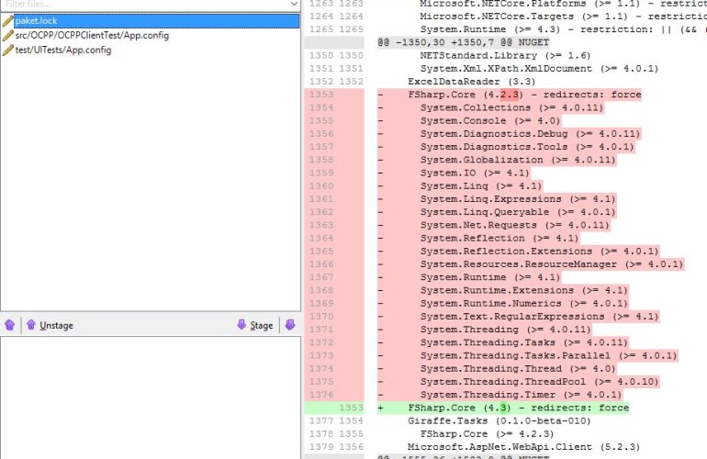Click the pencil icon next to test/UITests/App.config

tap(8, 50)
